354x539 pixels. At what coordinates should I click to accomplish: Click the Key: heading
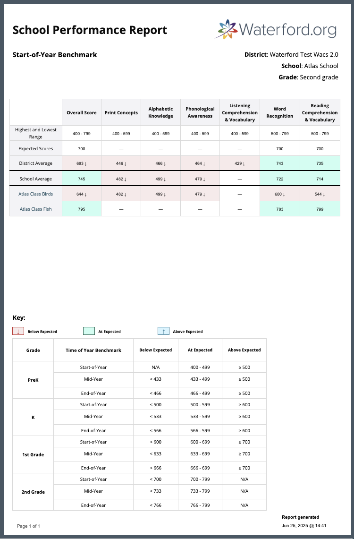click(x=19, y=317)
